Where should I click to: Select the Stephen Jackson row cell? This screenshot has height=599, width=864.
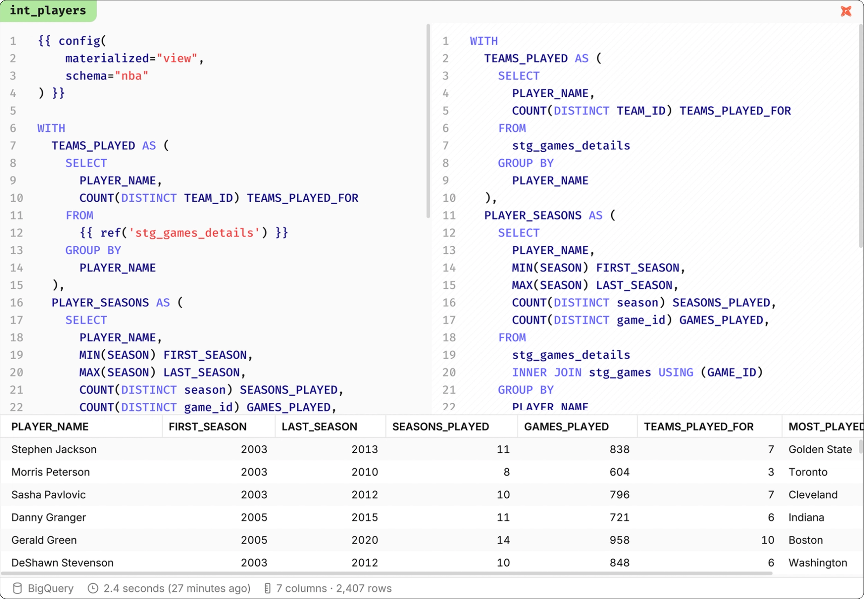click(x=54, y=449)
